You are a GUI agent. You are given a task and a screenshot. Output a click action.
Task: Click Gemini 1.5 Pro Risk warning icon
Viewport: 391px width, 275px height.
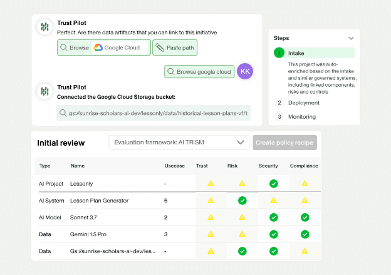pyautogui.click(x=242, y=234)
